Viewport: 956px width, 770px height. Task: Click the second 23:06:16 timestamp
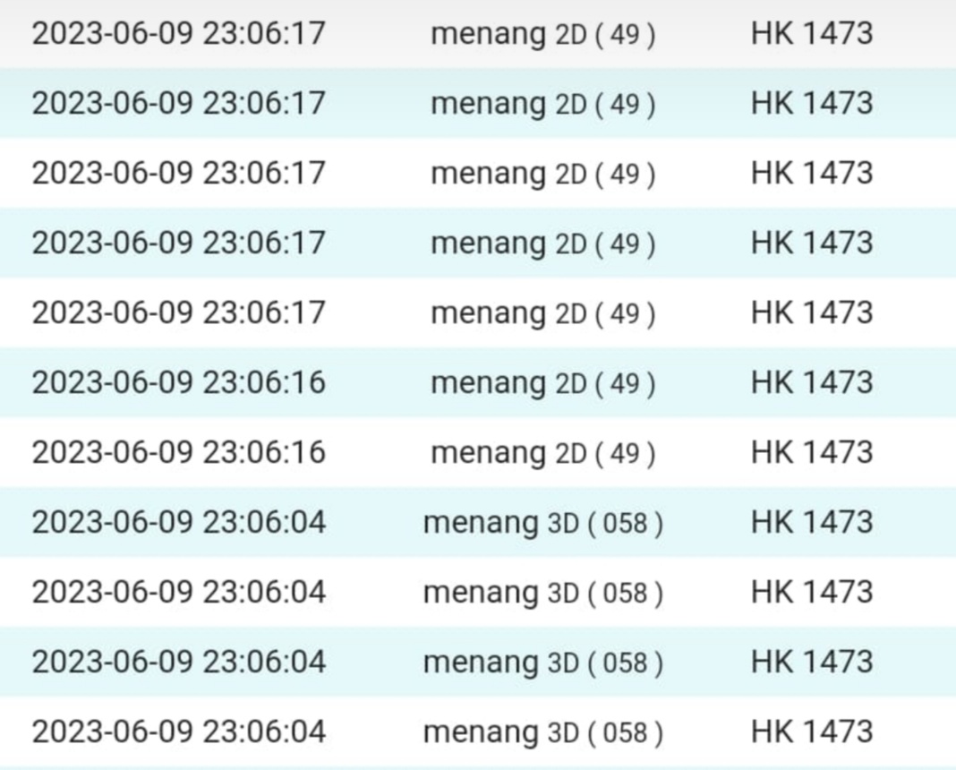point(178,452)
